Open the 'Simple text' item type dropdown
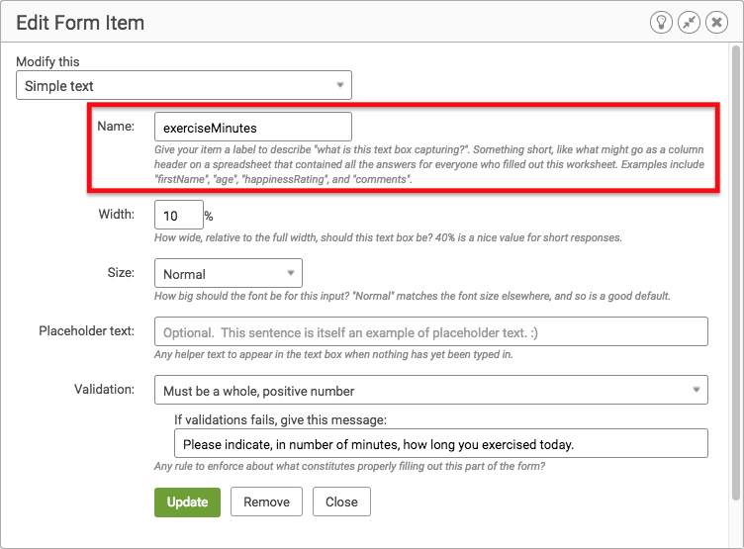Image resolution: width=744 pixels, height=549 pixels. click(x=184, y=85)
